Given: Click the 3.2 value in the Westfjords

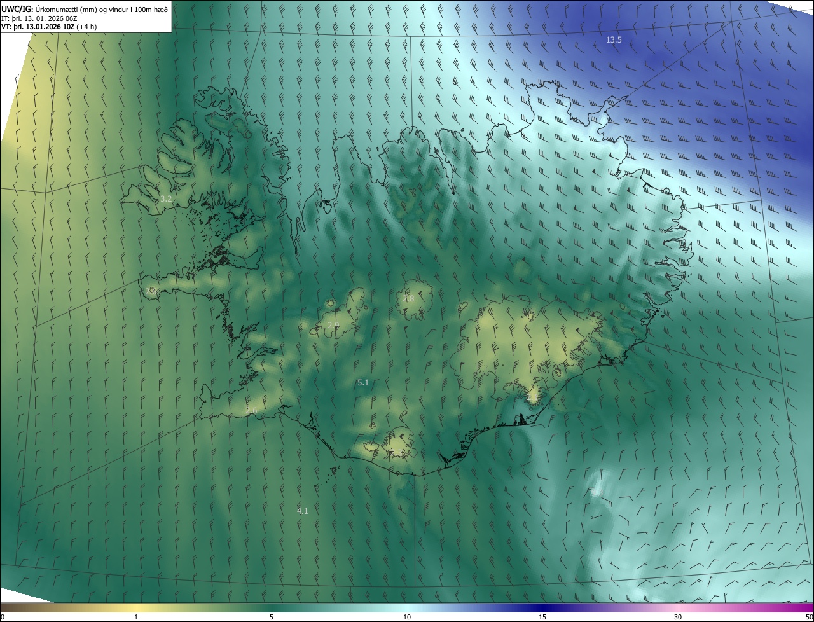Looking at the screenshot, I should (166, 198).
